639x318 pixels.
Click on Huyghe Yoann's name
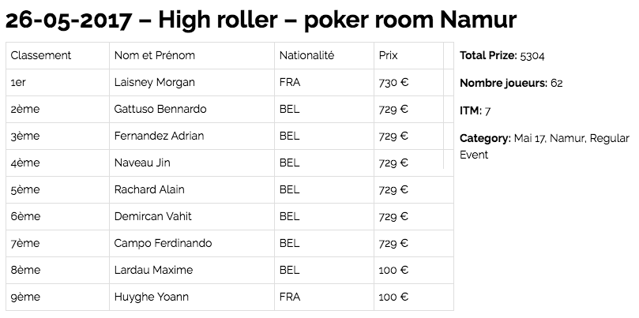(x=151, y=297)
